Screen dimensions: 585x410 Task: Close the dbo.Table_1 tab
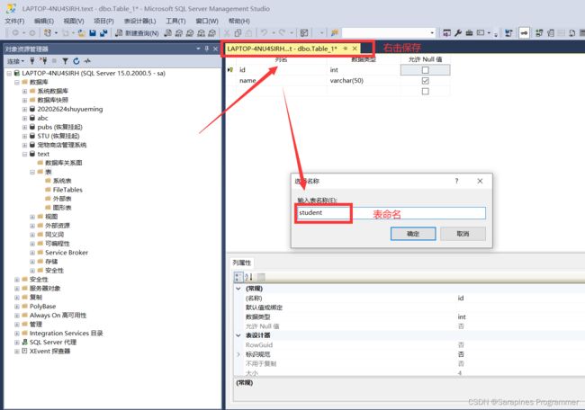(x=355, y=49)
